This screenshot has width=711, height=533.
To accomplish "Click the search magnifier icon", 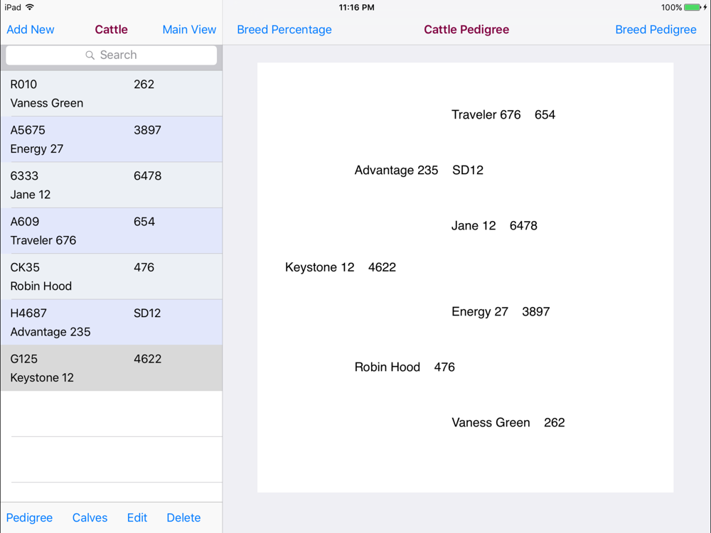I will pos(90,55).
